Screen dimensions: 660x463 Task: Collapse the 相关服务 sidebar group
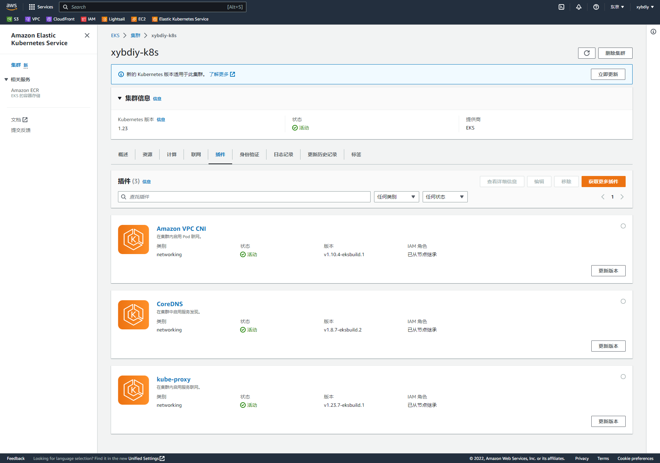[6, 79]
